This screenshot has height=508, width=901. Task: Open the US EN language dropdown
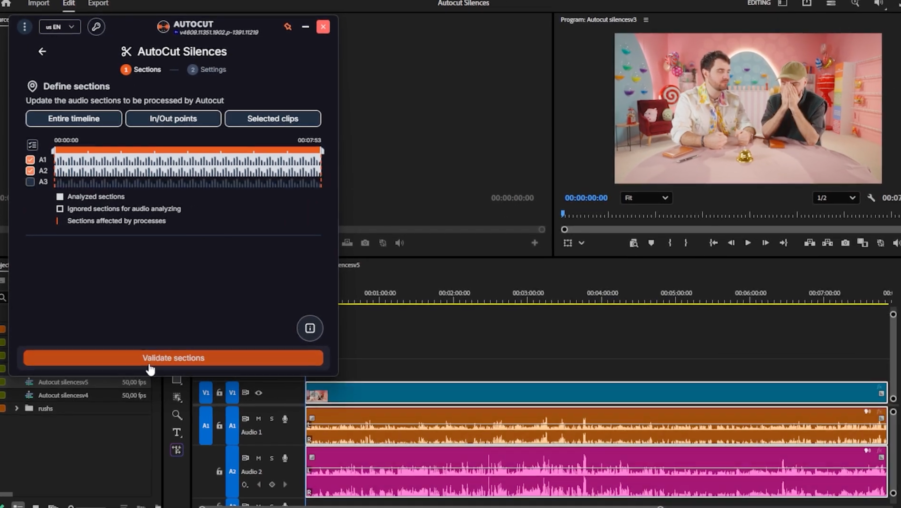[60, 27]
